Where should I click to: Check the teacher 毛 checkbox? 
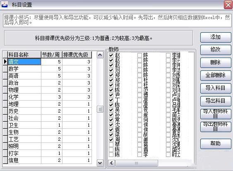[x=168, y=110]
